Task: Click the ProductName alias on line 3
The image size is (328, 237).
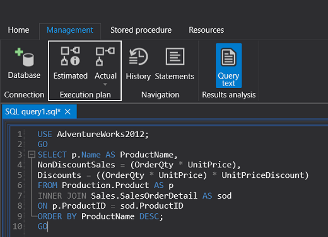Action: (x=146, y=155)
